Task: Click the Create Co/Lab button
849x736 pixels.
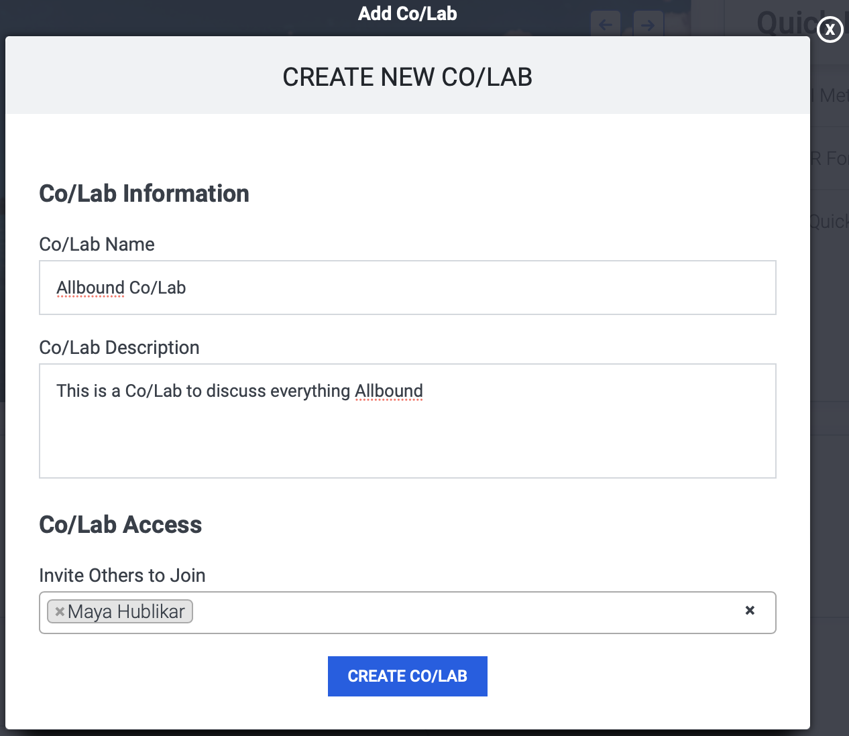Action: coord(408,676)
